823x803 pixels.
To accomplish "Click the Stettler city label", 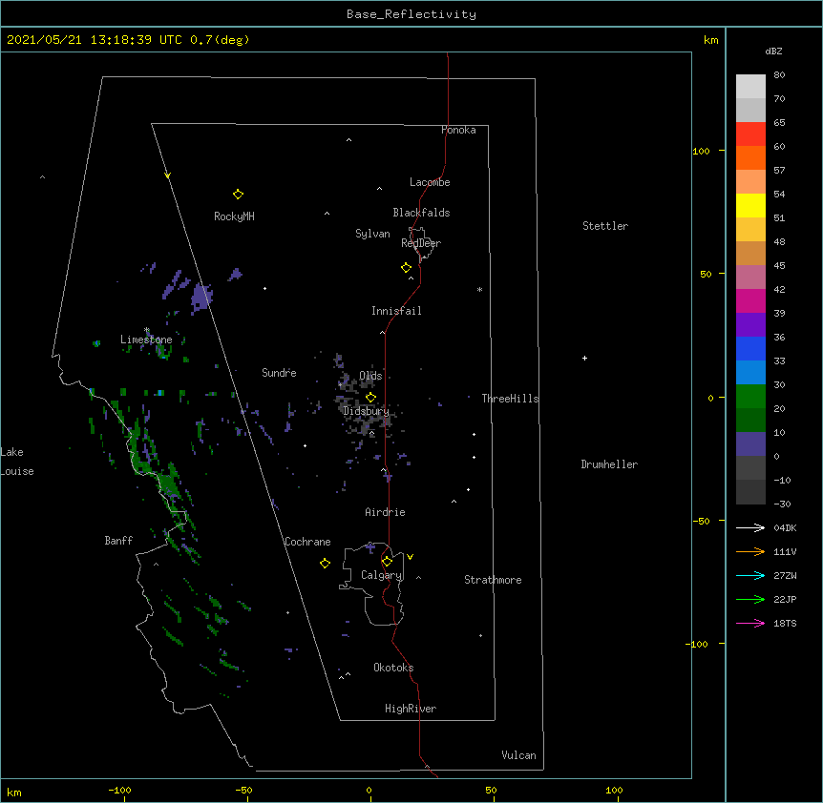I will [x=605, y=226].
